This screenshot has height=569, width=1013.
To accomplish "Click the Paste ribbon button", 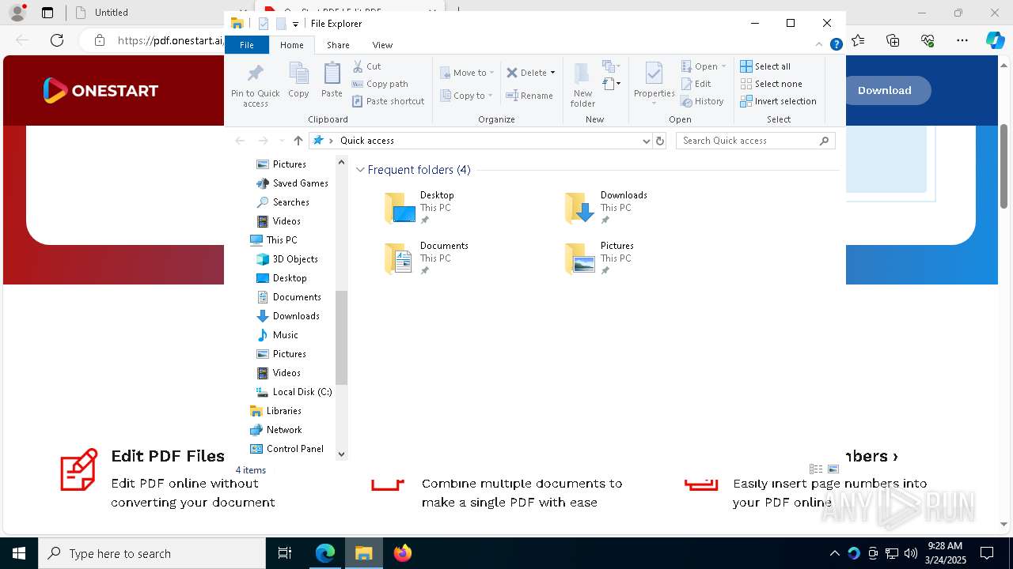I will [x=332, y=81].
